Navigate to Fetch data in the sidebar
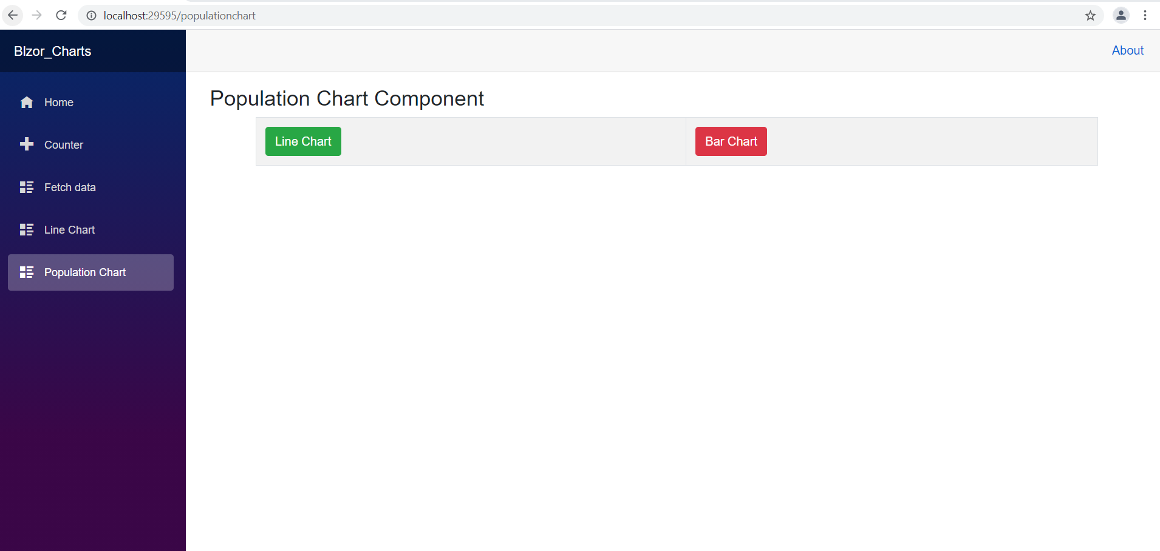Screen dimensions: 1160x551 coord(70,187)
